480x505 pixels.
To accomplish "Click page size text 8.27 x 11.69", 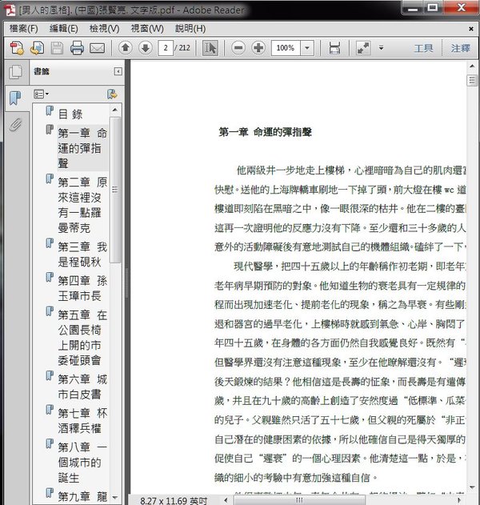I will point(174,501).
